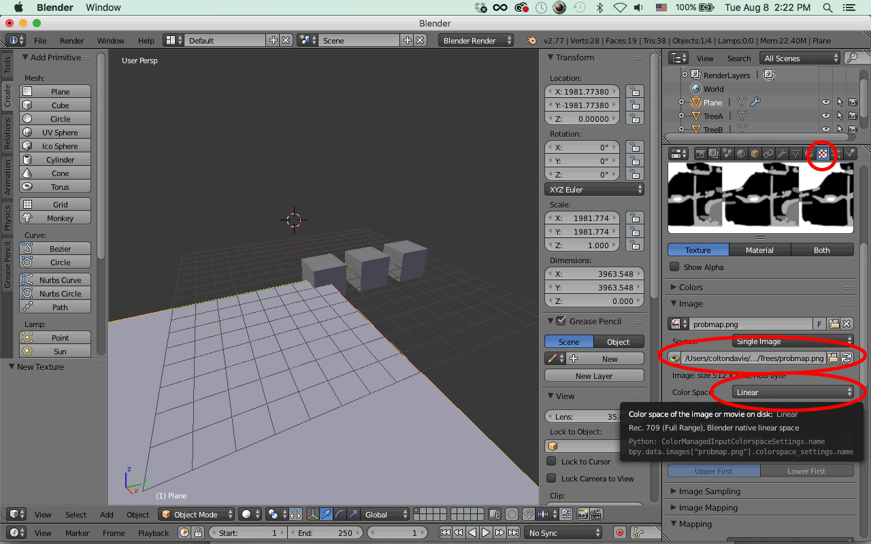
Task: Expand the Image Mapping panel
Action: tap(708, 508)
